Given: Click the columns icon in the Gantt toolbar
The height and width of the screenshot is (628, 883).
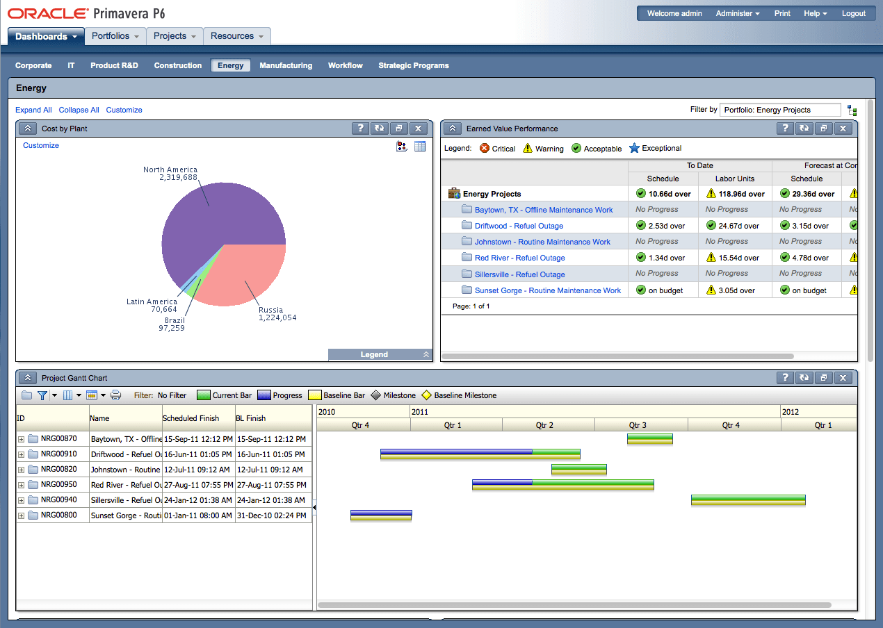Looking at the screenshot, I should pyautogui.click(x=67, y=395).
